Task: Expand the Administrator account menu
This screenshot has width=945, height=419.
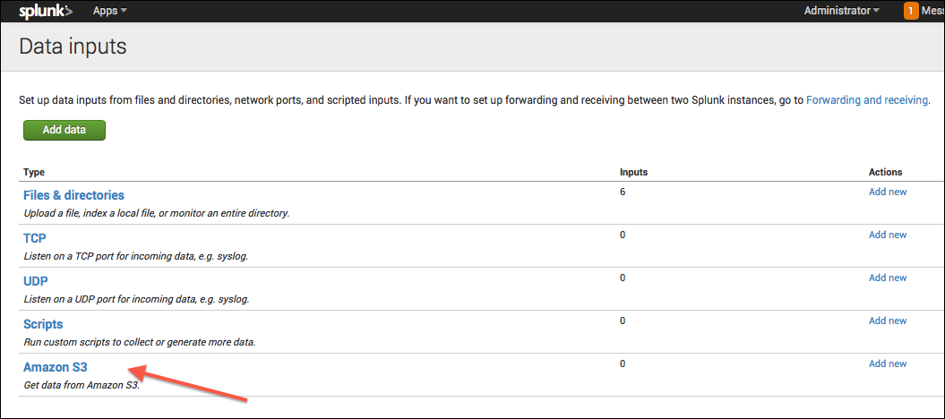Action: click(841, 11)
